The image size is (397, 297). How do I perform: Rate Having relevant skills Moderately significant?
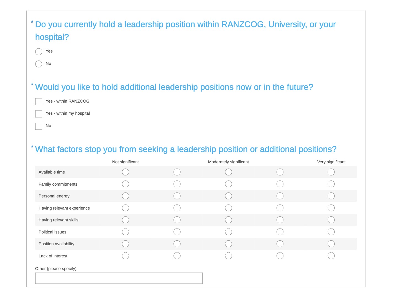(229, 220)
